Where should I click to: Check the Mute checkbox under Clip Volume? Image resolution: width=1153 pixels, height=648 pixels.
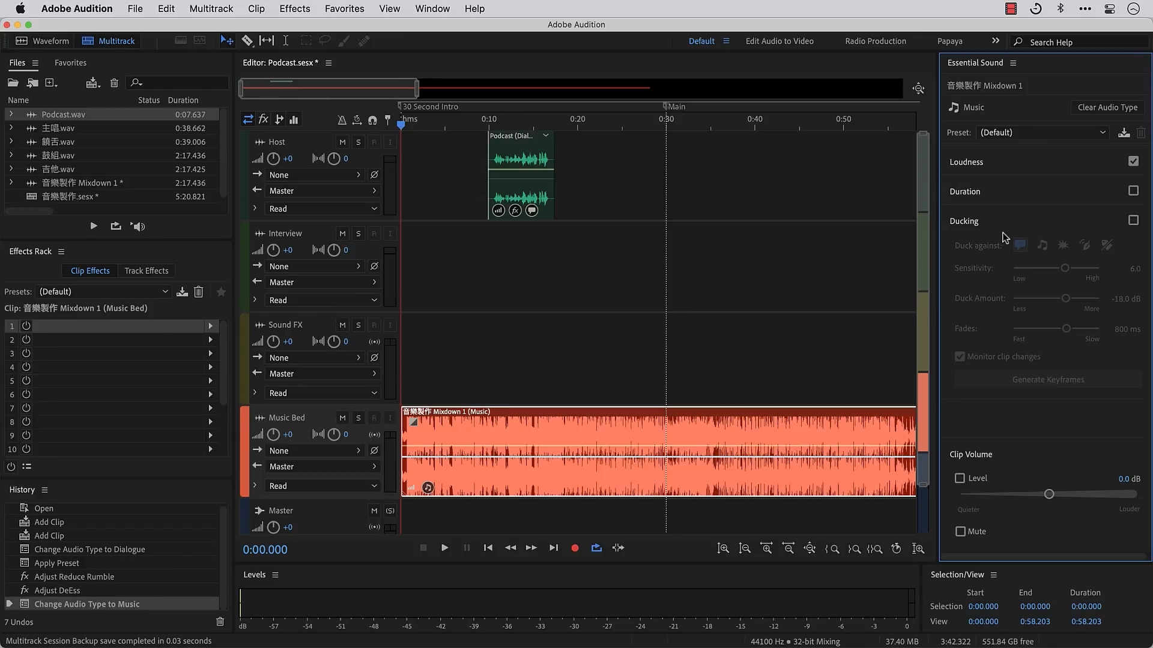[x=960, y=532]
